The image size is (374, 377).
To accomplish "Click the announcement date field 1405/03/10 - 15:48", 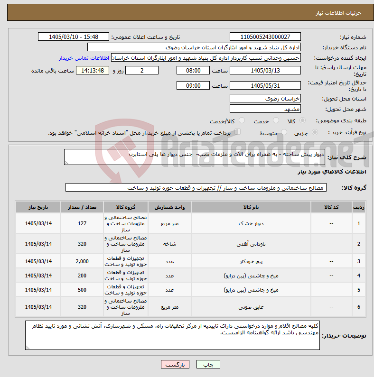I will (x=74, y=37).
